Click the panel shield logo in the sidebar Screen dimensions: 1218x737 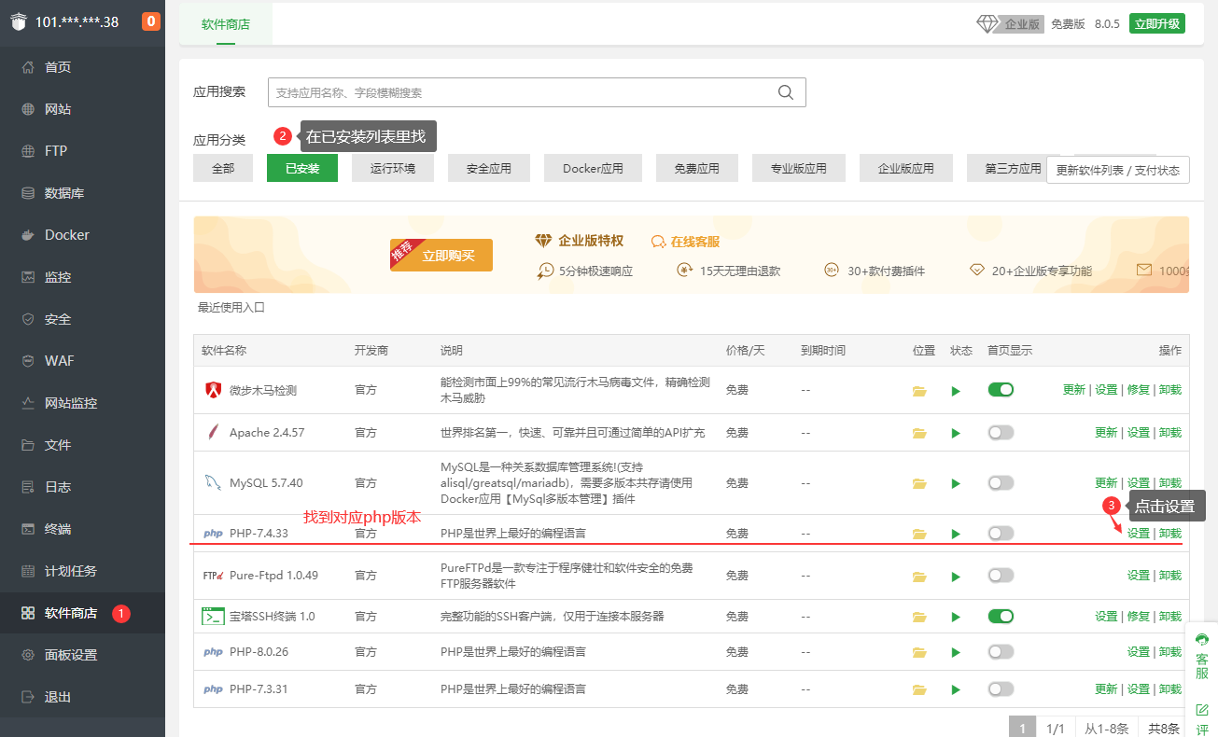(x=19, y=21)
